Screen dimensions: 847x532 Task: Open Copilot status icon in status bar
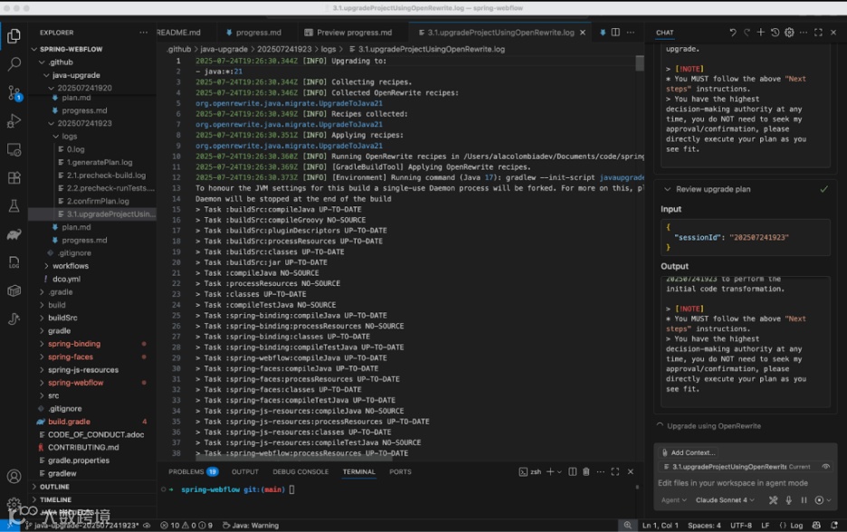816,525
